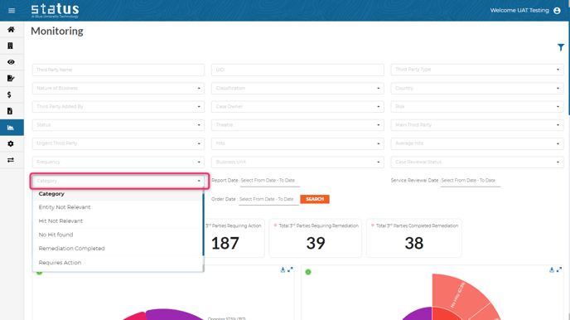Open the building icon in sidebar

[x=10, y=46]
